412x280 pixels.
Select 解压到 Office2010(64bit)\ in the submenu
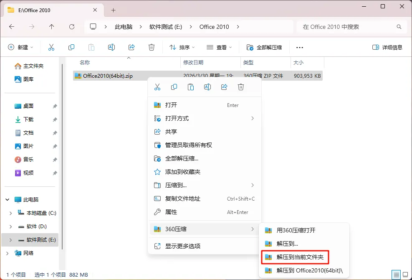[304, 270]
